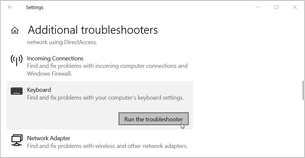Maximize the Settings window
Viewport: 305px width, 158px height.
pos(276,7)
